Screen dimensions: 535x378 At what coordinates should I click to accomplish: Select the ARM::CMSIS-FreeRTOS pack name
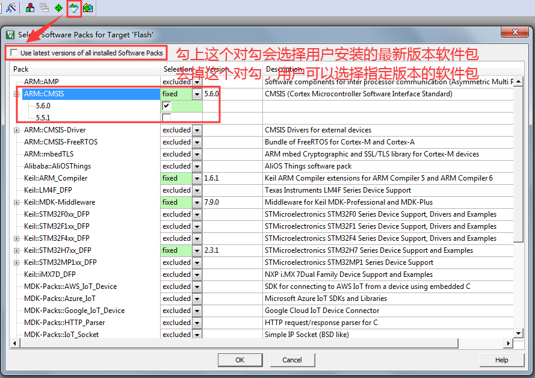tap(61, 142)
